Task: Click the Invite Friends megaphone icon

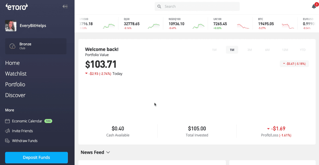Action: click(8, 131)
